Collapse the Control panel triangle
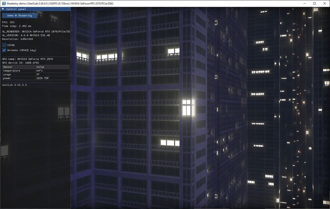330x209 pixels. [3, 9]
